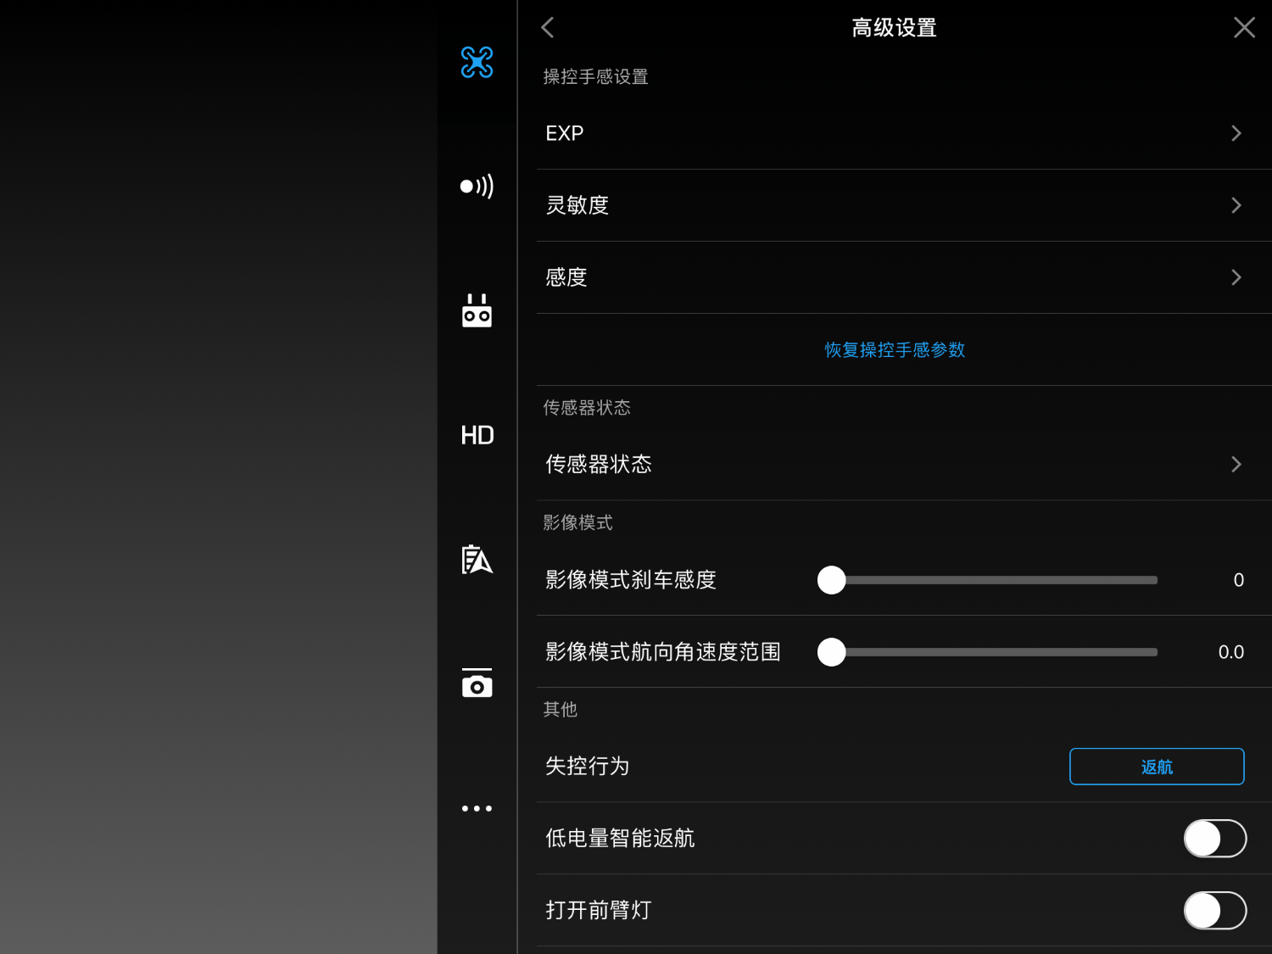The width and height of the screenshot is (1272, 954).
Task: Open the 感度 settings row
Action: coord(904,277)
